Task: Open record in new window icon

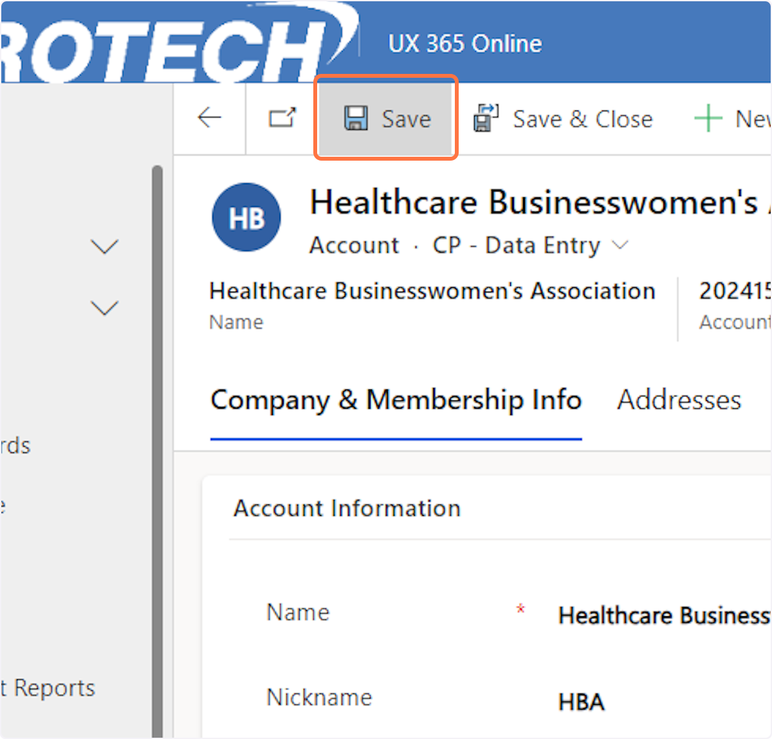Action: 282,118
